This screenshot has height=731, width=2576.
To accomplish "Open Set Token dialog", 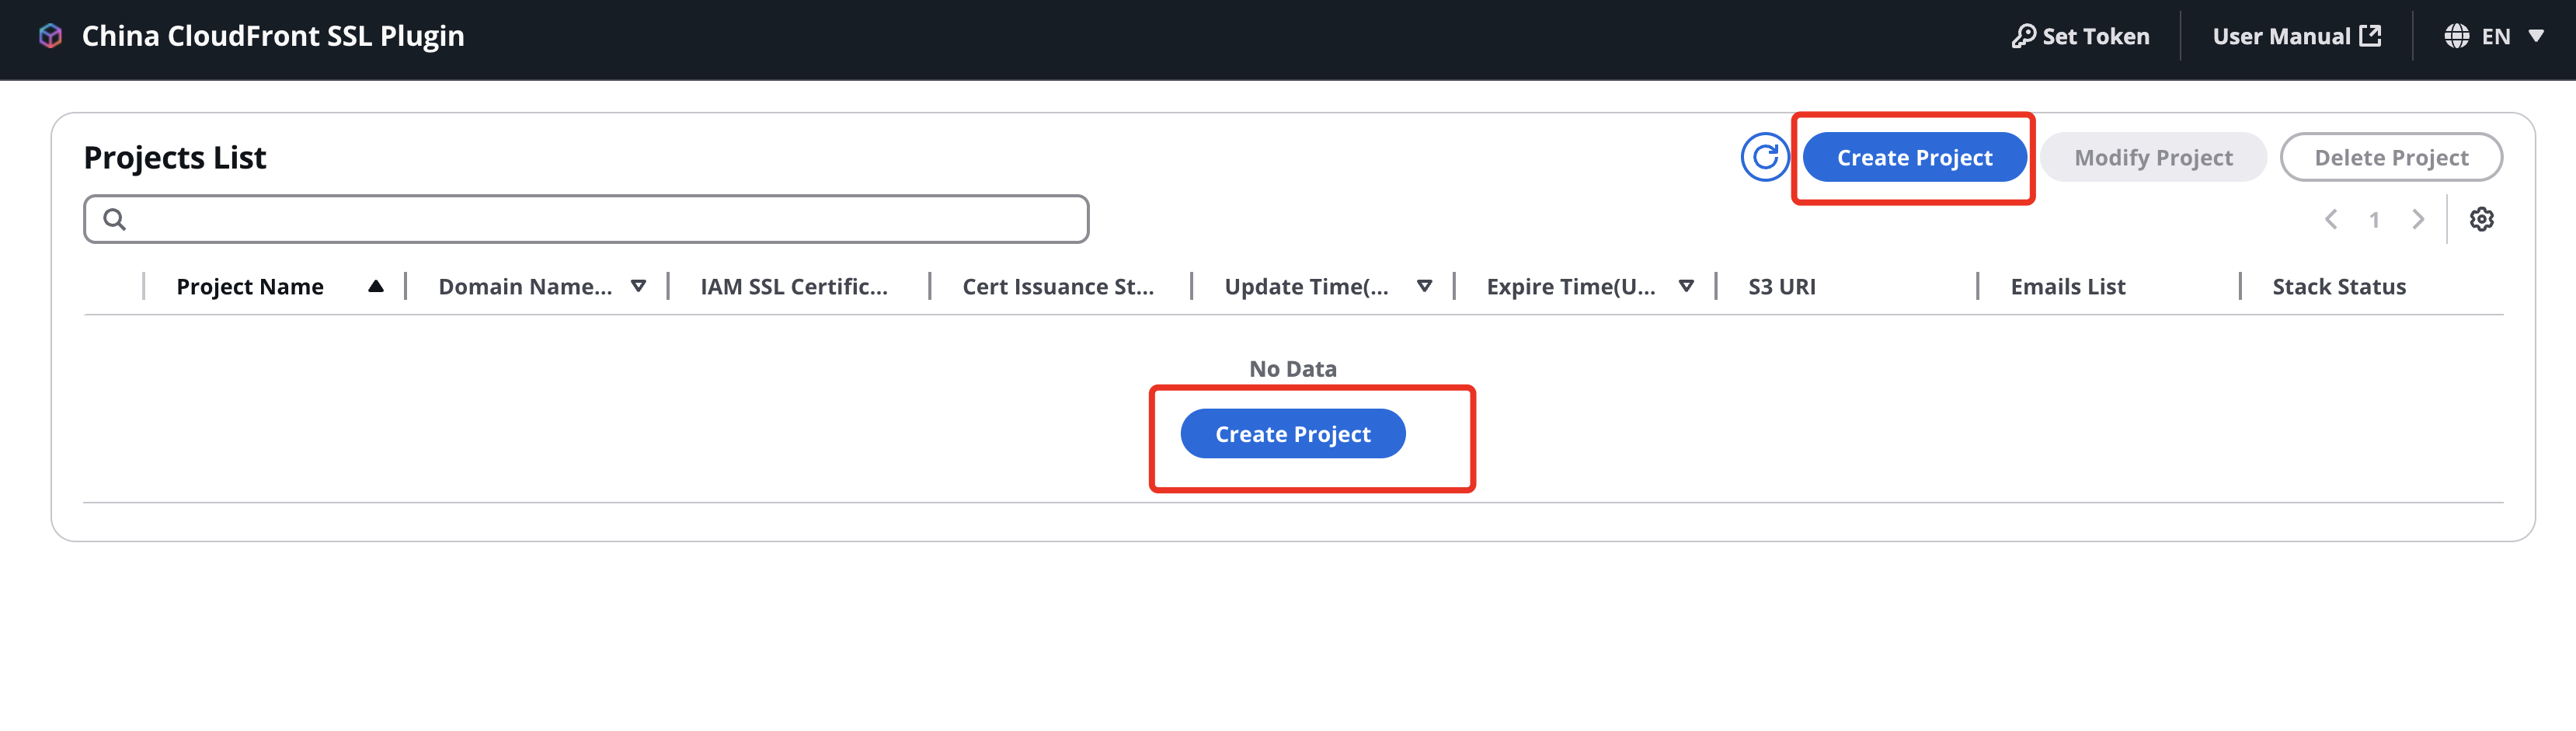I will (2080, 36).
